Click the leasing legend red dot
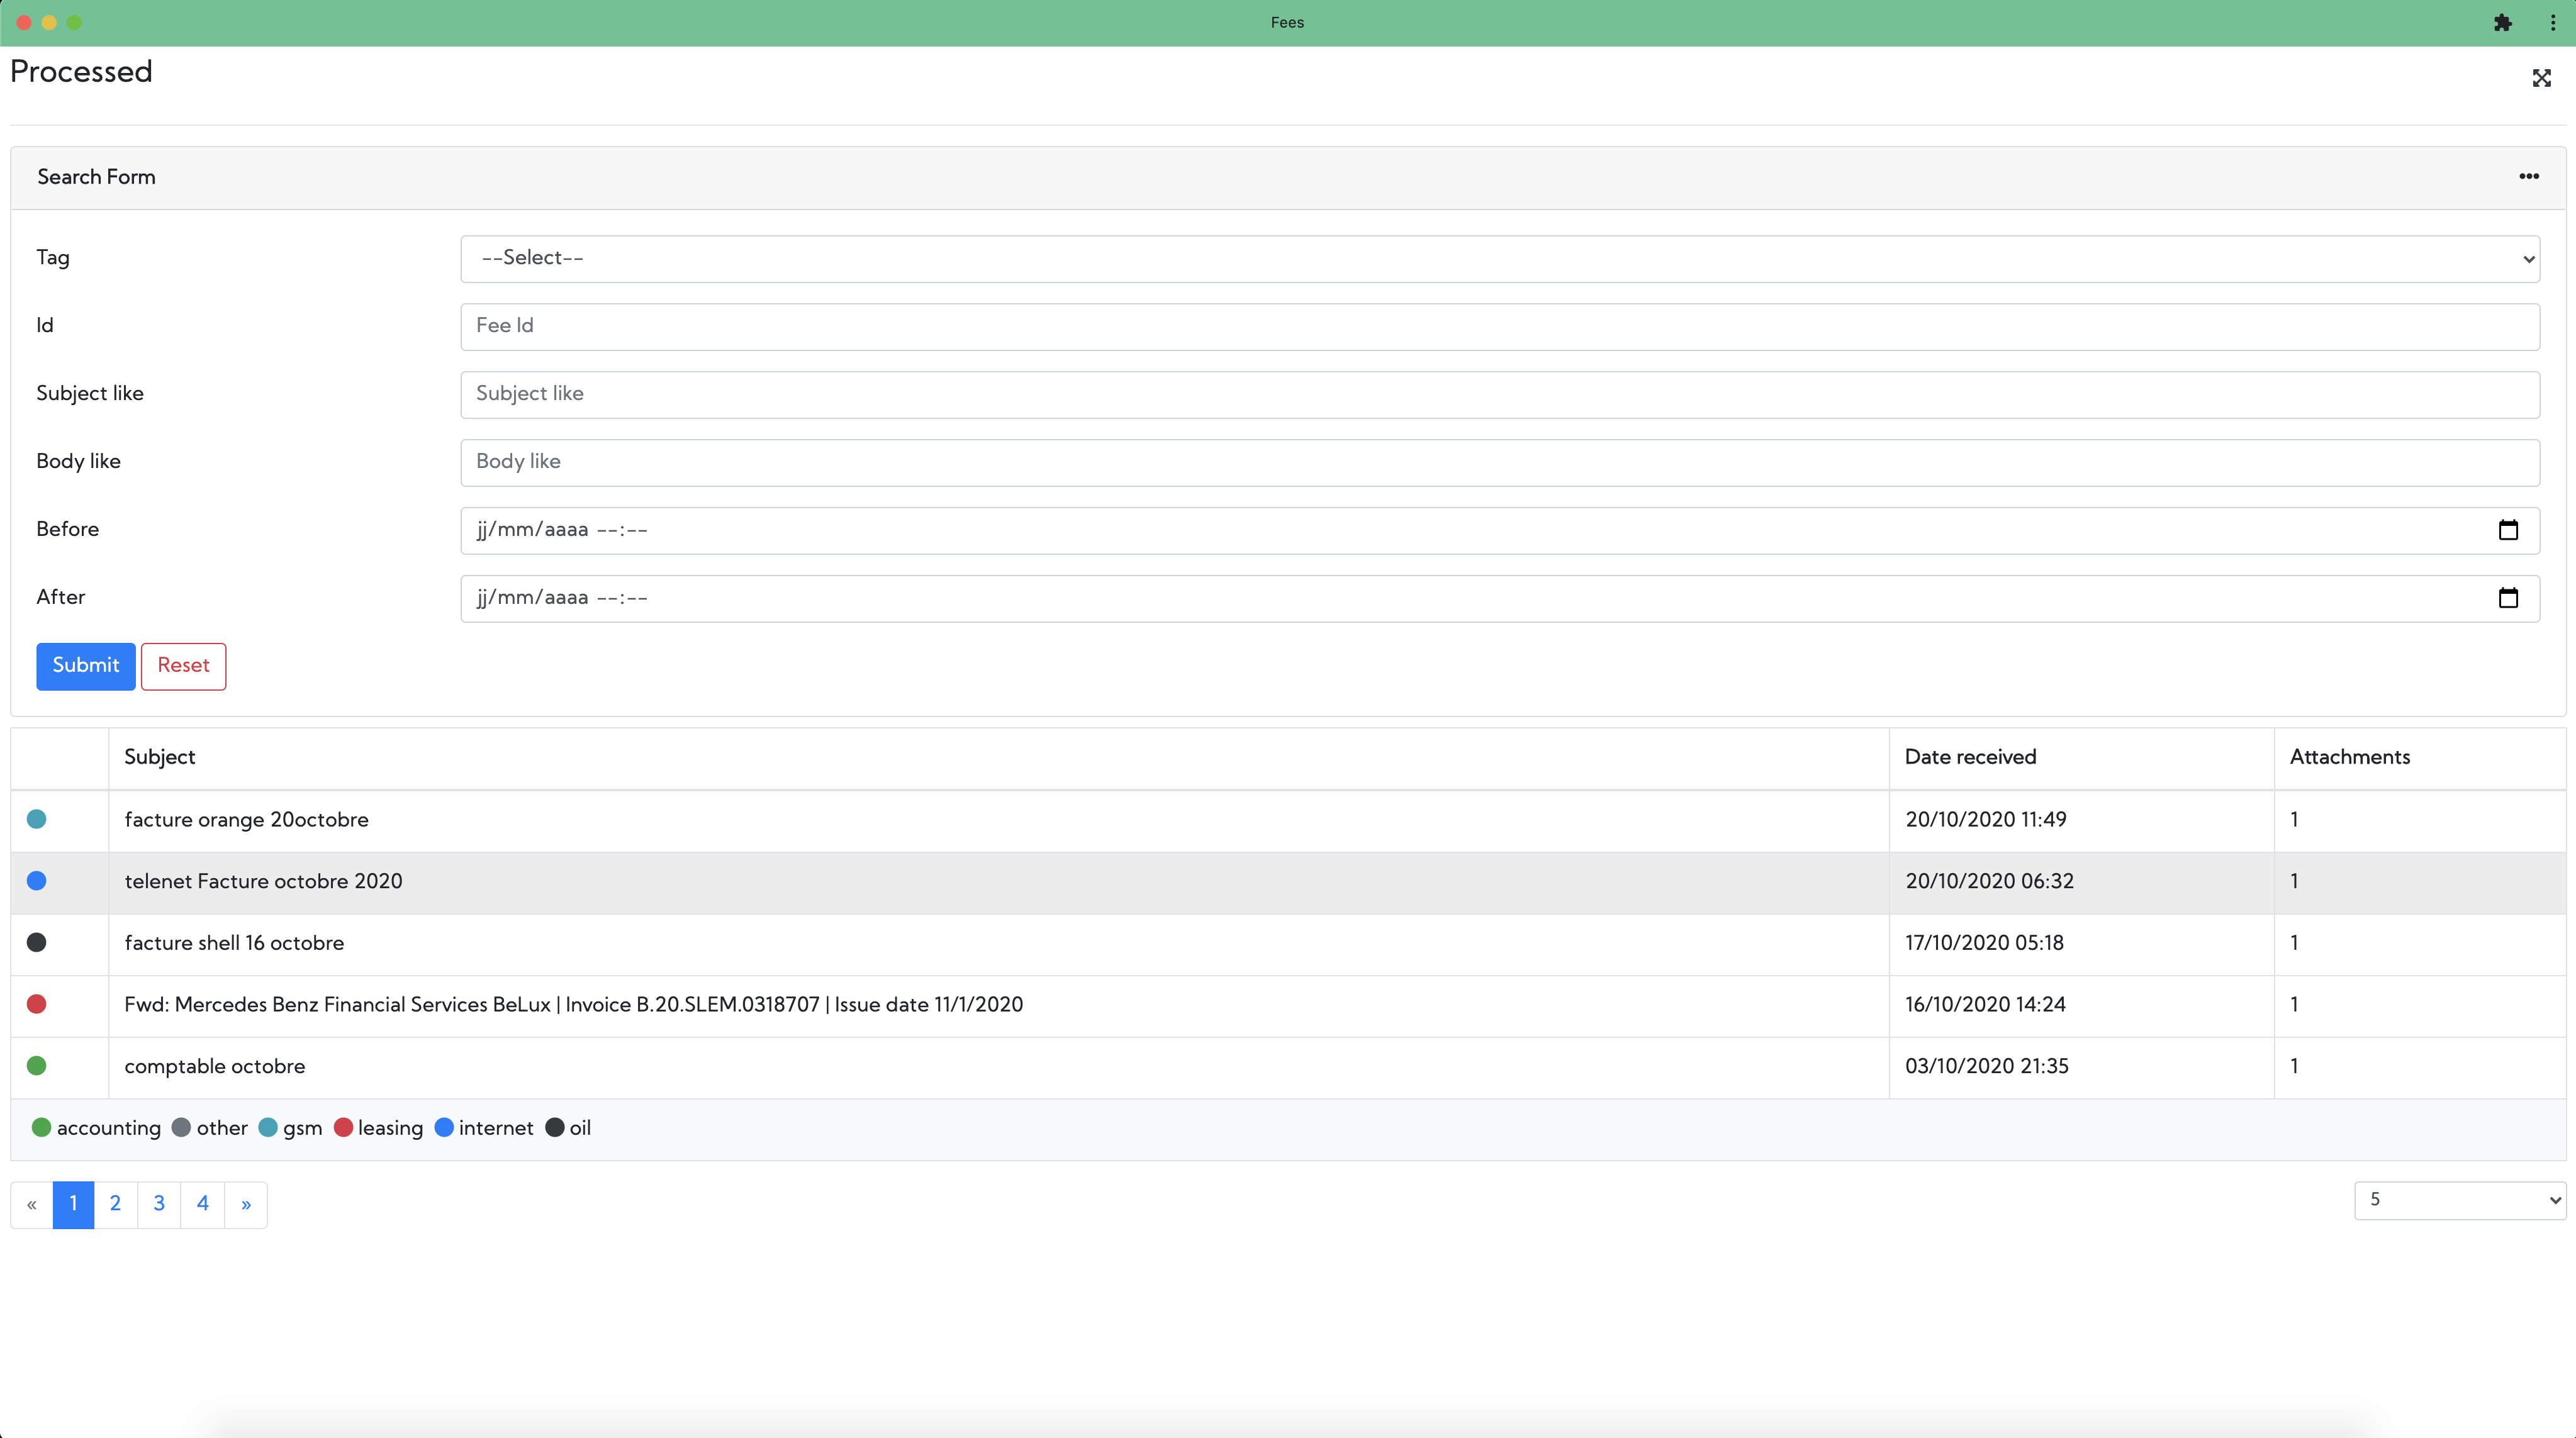 [343, 1128]
